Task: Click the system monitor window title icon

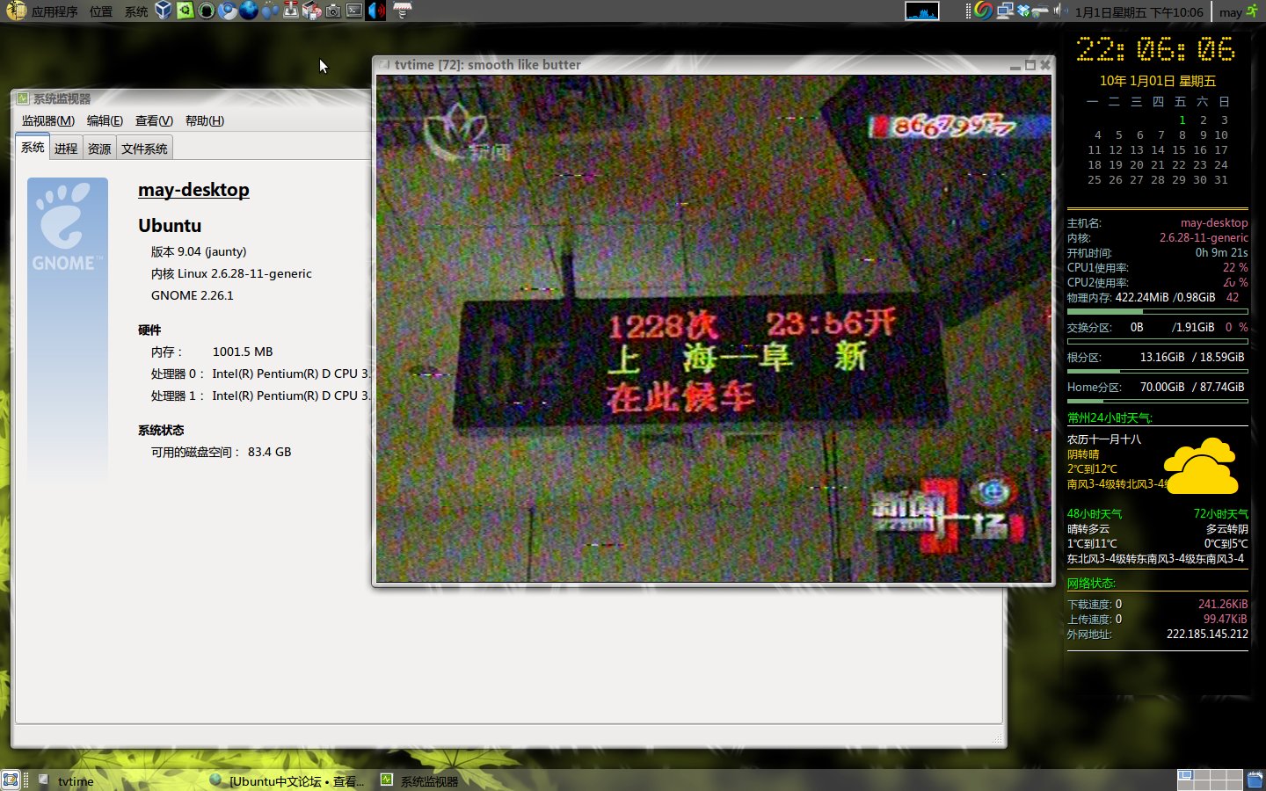Action: pyautogui.click(x=23, y=98)
